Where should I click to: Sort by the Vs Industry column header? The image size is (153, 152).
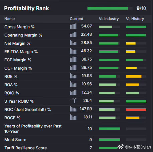pyautogui.click(x=109, y=19)
